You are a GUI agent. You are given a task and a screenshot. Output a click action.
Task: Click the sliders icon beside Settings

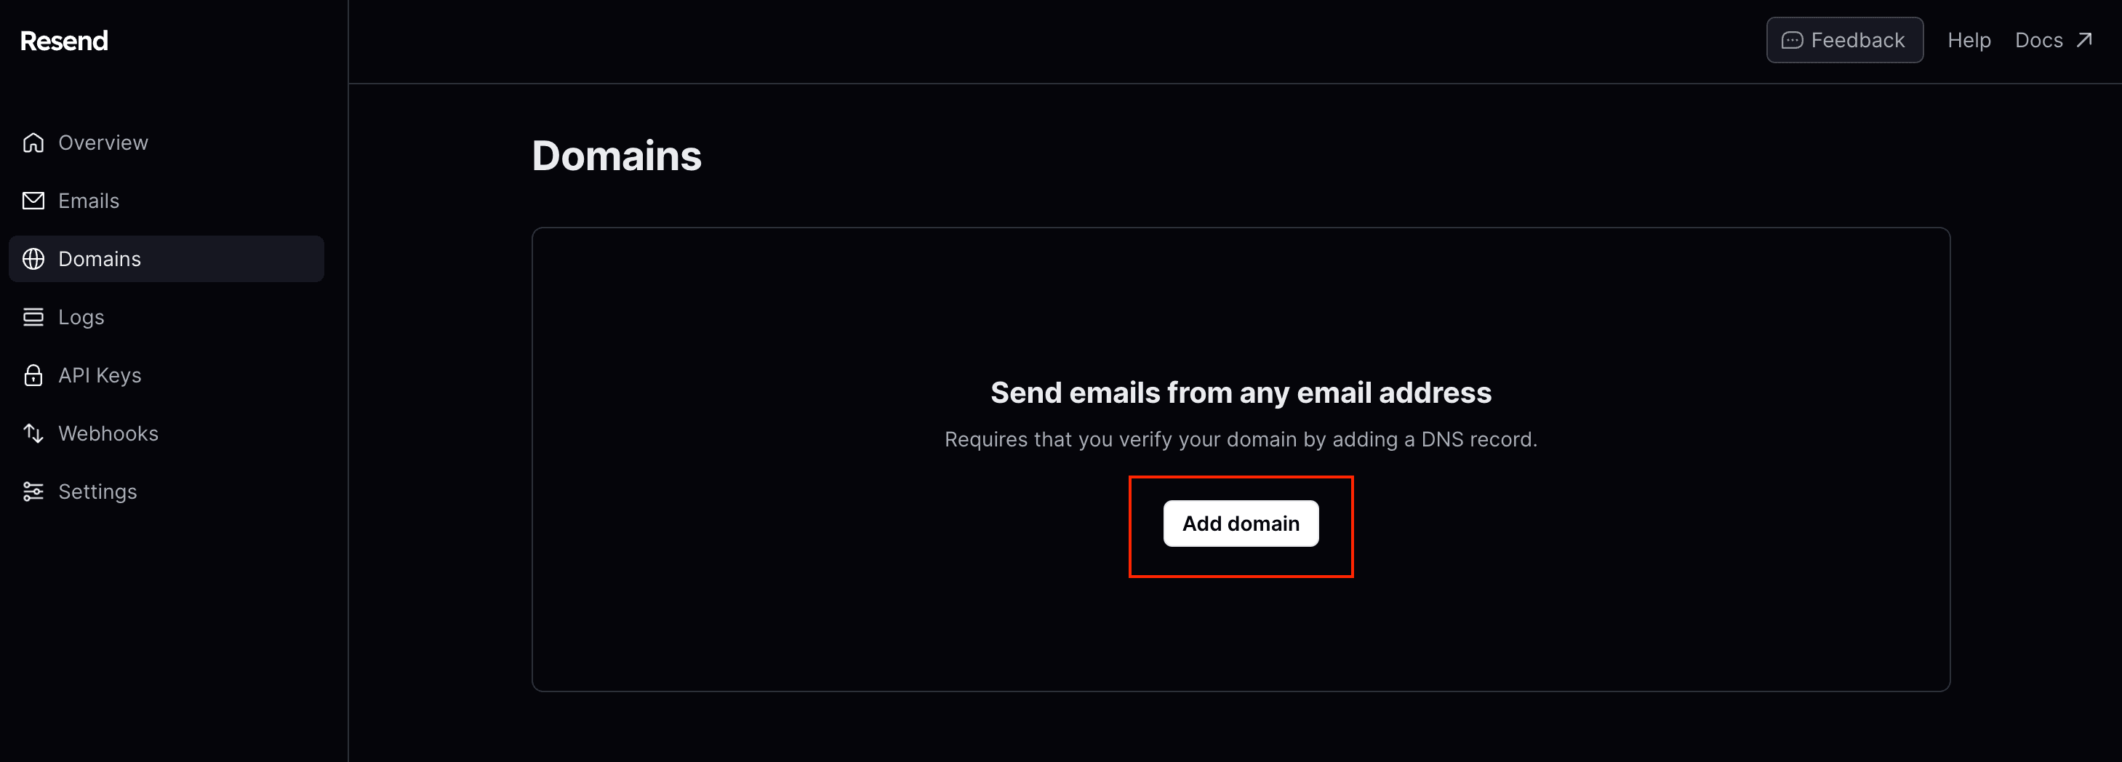pyautogui.click(x=33, y=492)
